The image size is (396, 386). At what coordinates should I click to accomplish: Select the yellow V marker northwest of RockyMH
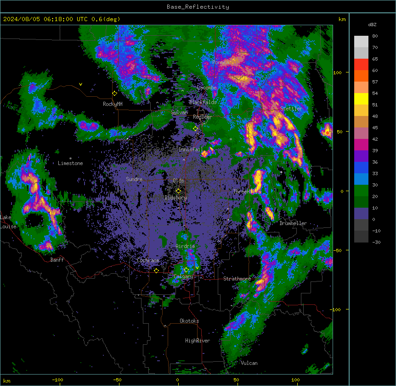[x=80, y=84]
